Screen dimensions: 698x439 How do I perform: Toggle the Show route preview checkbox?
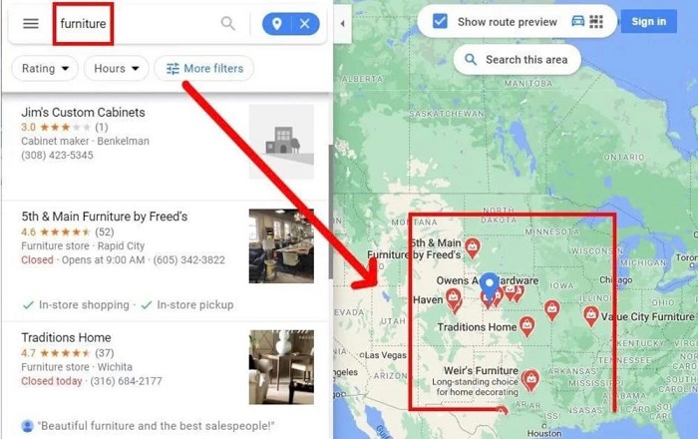[440, 21]
